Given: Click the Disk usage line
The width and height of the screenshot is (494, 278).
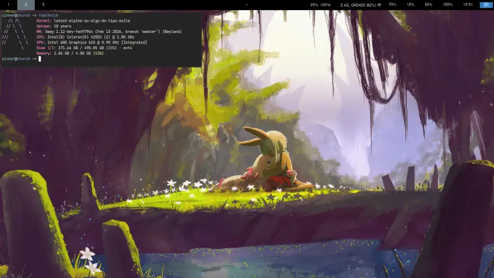Looking at the screenshot, I should click(x=84, y=48).
